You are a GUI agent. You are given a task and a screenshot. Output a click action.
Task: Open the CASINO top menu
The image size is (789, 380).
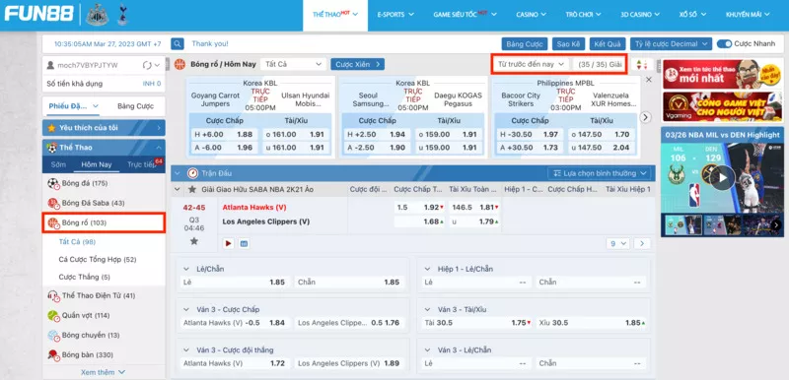[x=531, y=15]
